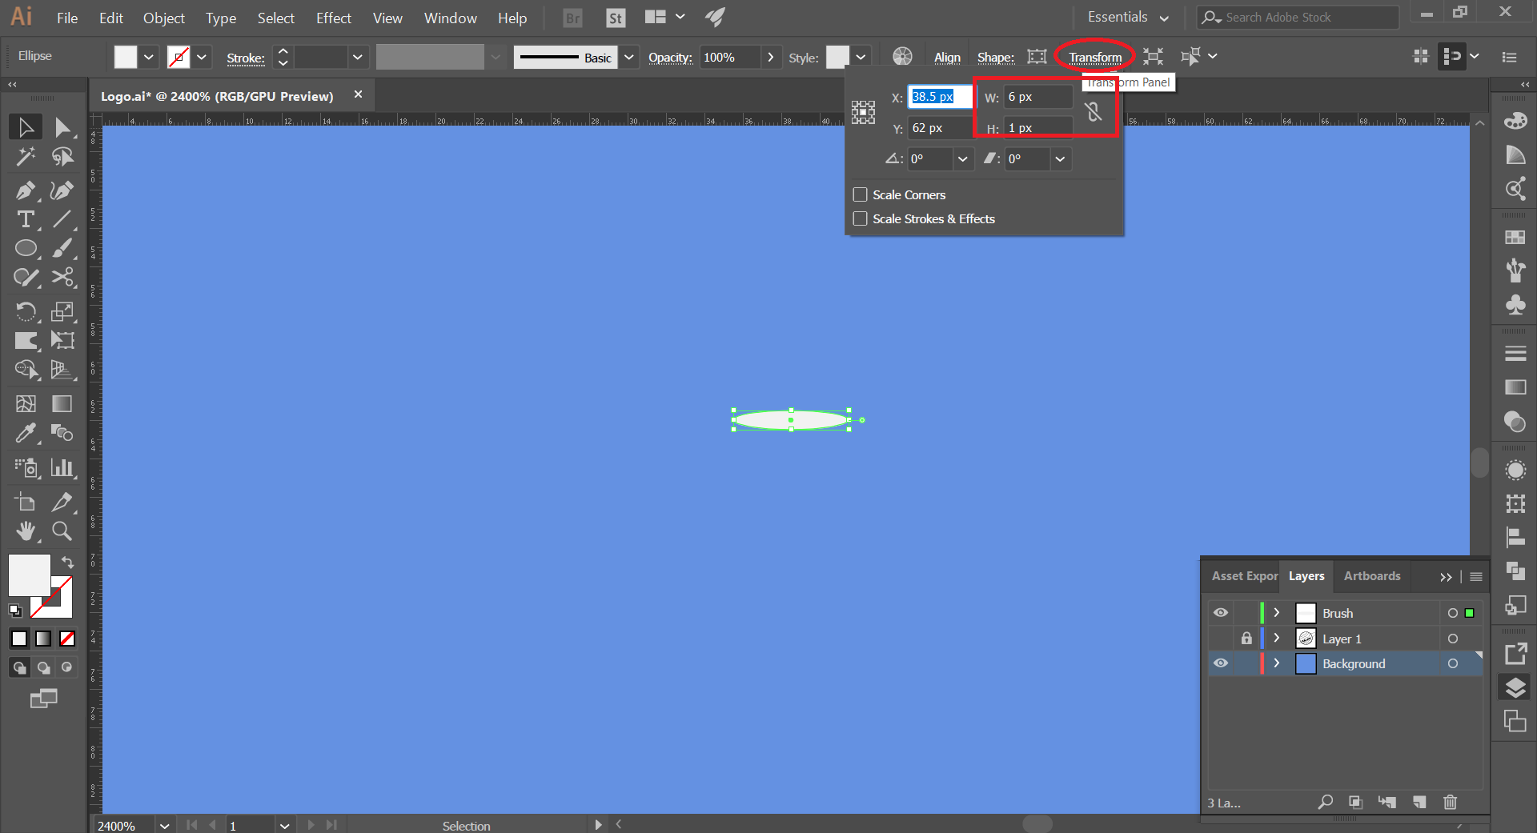Click Brush layer target circle
Screen dimensions: 1537x833
pyautogui.click(x=1452, y=613)
